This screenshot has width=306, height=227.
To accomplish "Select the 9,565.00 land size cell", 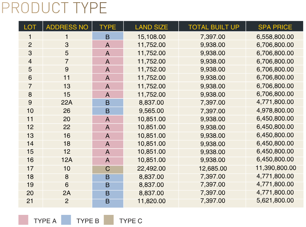I will 151,111.
